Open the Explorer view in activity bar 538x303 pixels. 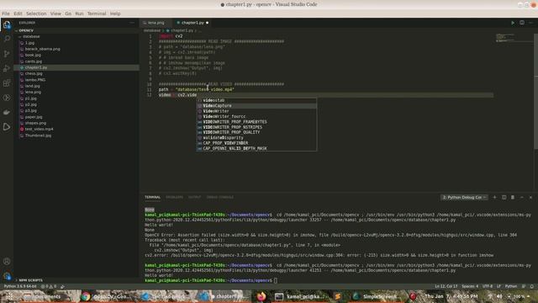coord(7,24)
